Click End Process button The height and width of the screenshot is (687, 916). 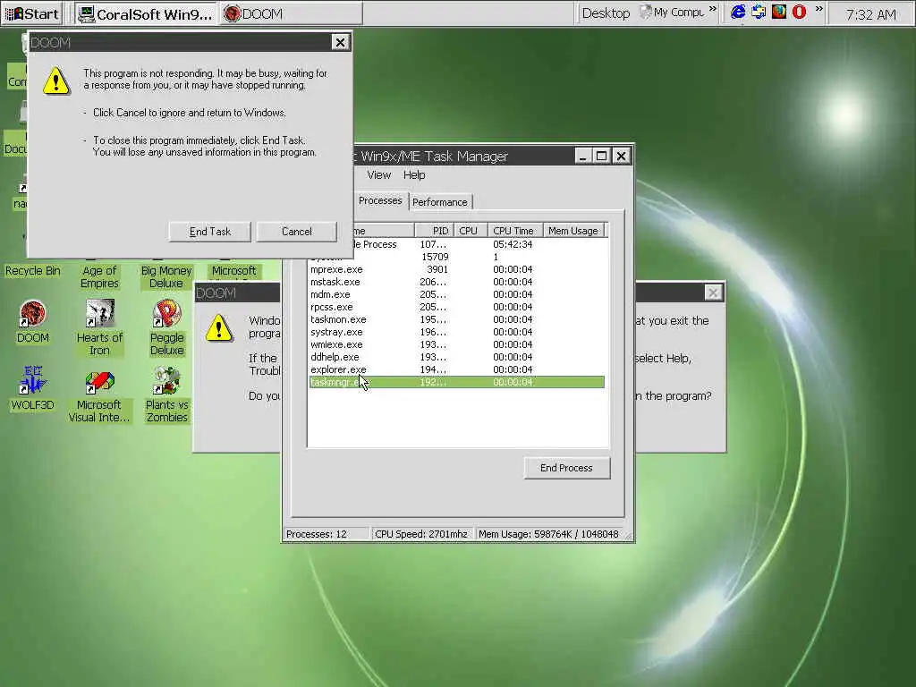pos(566,468)
